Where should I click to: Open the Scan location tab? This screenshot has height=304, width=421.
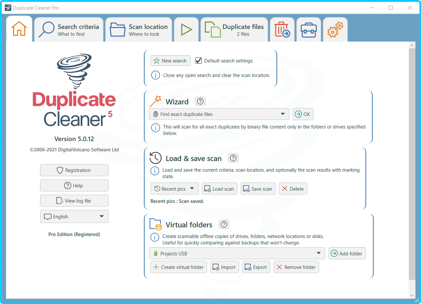pos(139,30)
